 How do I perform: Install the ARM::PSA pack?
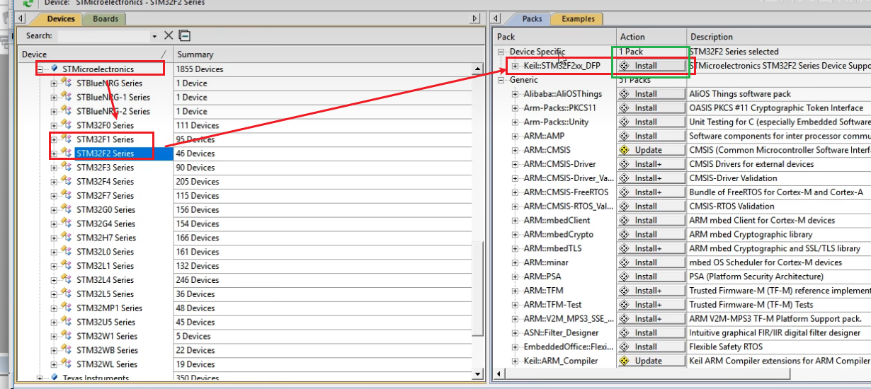click(651, 277)
